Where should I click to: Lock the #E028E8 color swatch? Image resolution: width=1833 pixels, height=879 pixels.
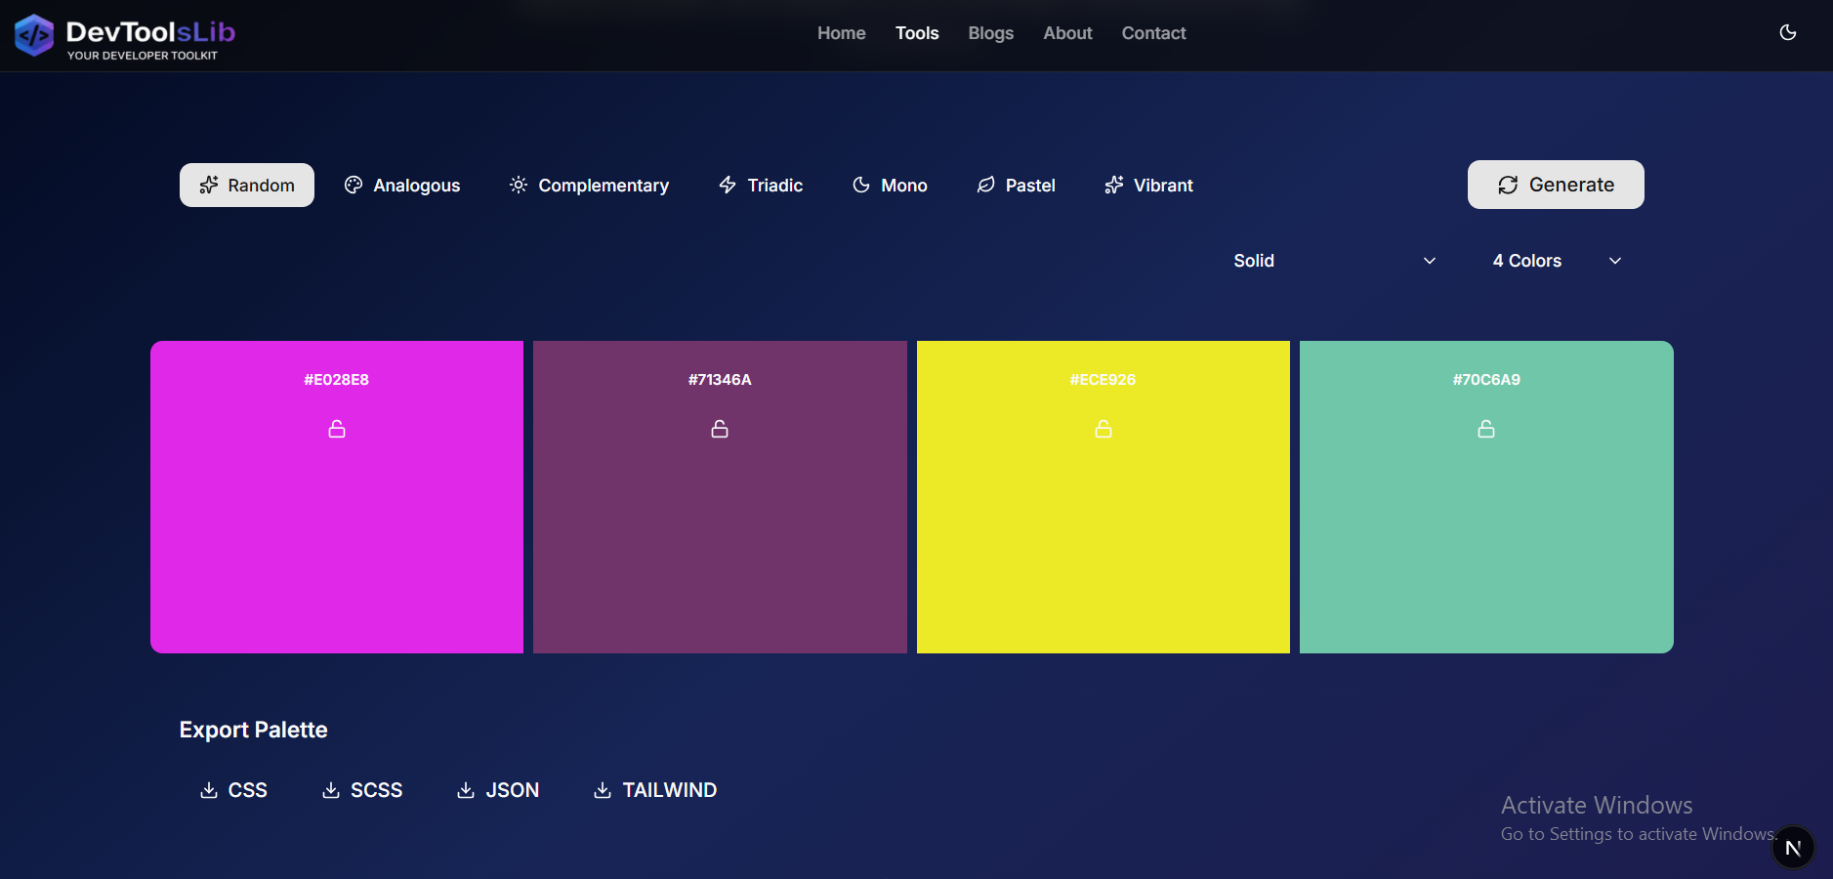click(336, 428)
